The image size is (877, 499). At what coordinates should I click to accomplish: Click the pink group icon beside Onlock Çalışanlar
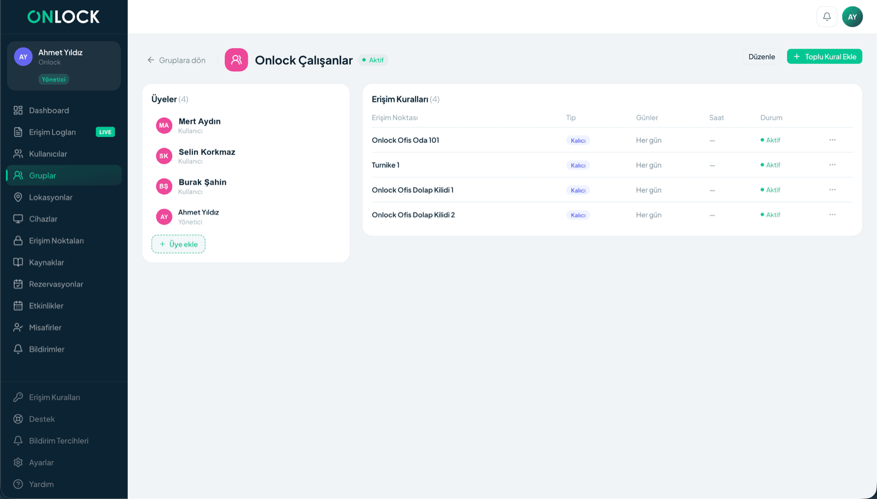tap(236, 60)
